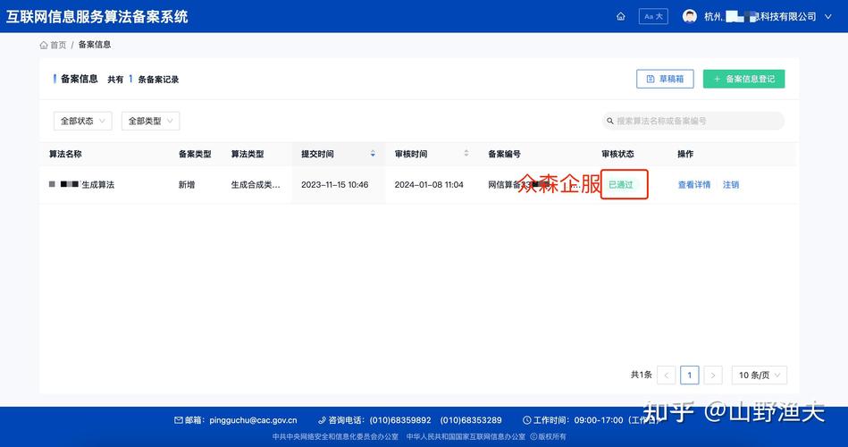Go to next page arrow

[x=713, y=375]
